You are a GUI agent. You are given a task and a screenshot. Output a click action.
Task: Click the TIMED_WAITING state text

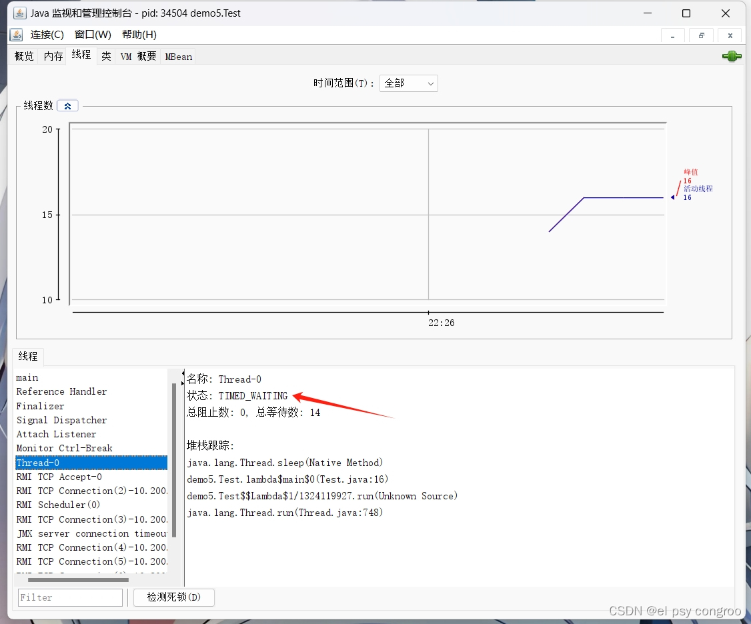253,396
